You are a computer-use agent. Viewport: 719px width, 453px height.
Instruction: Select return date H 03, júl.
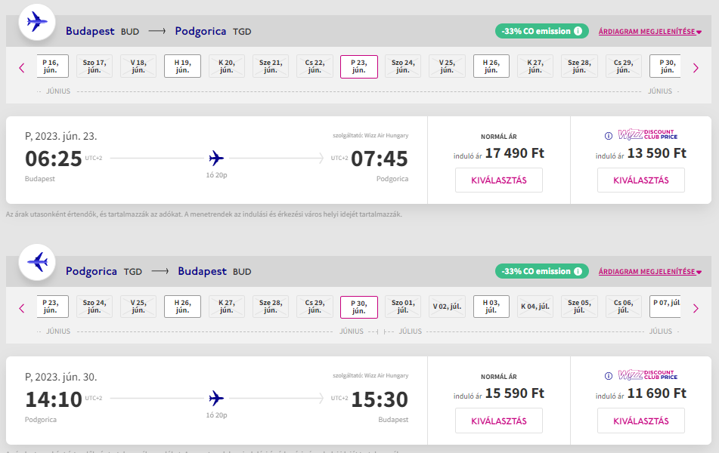pos(491,307)
